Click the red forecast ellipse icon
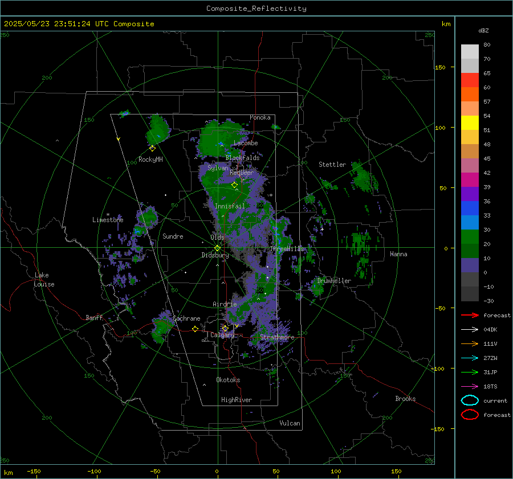The height and width of the screenshot is (479, 513). [x=470, y=415]
